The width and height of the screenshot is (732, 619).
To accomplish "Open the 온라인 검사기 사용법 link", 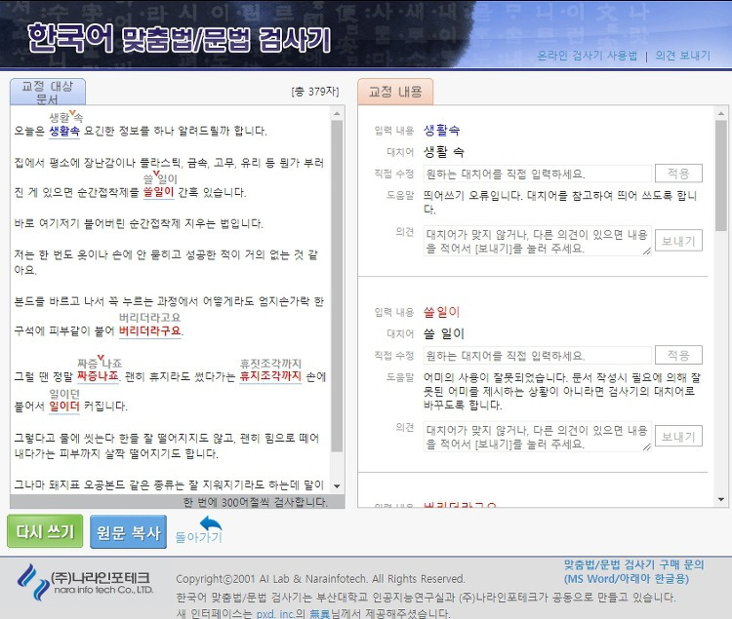I will tap(587, 56).
